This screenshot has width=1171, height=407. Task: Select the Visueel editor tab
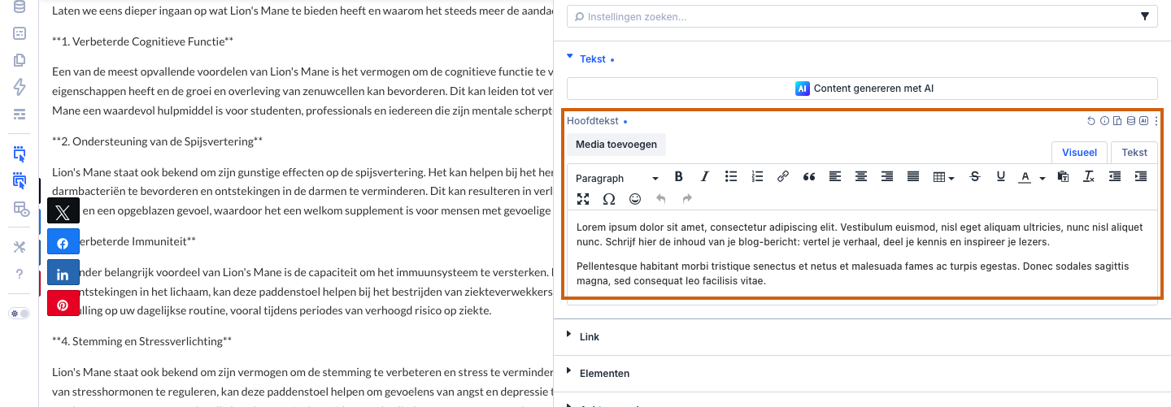tap(1079, 153)
